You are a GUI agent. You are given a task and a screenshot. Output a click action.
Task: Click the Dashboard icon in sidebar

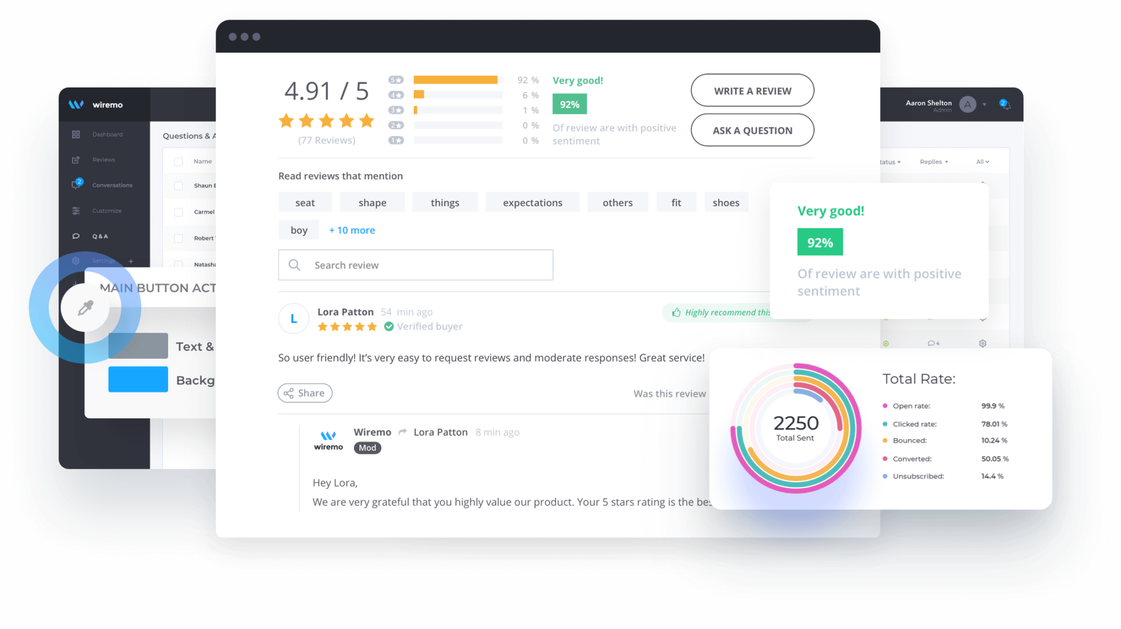click(76, 134)
